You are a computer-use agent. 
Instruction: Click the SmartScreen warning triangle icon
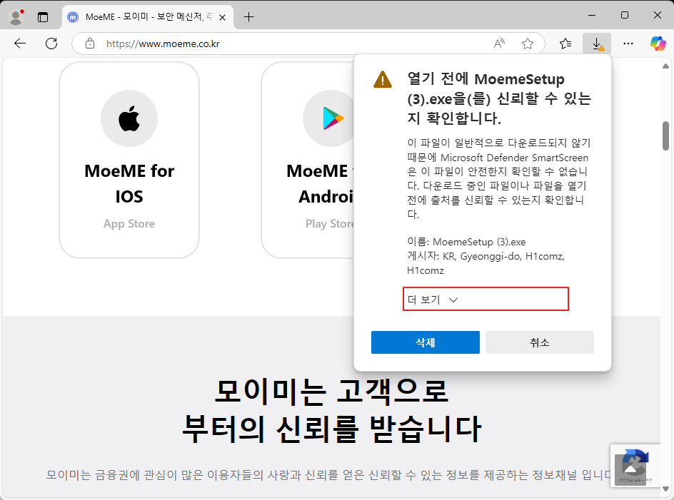coord(383,79)
